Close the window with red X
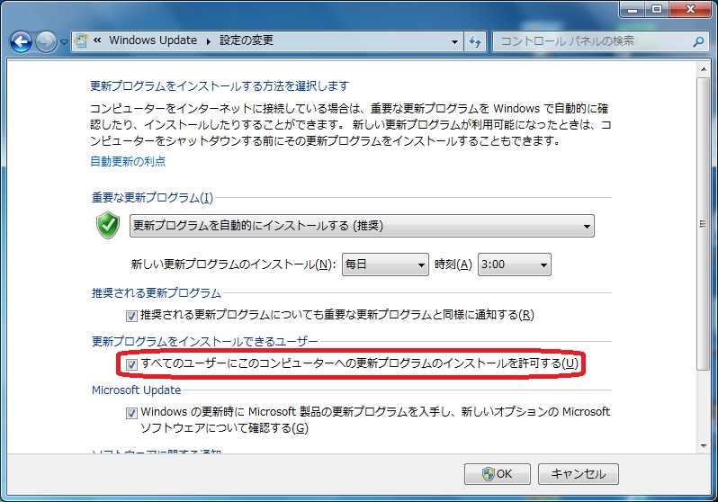The image size is (718, 502). click(690, 9)
